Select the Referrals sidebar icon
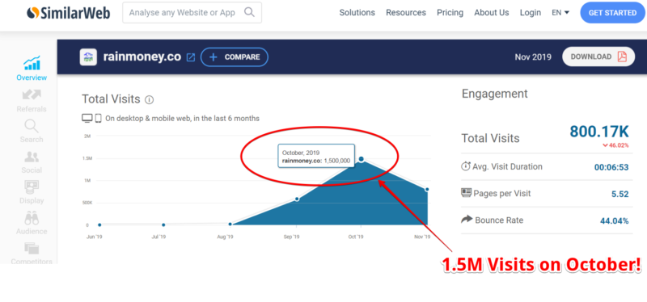647x302 pixels. (x=32, y=95)
